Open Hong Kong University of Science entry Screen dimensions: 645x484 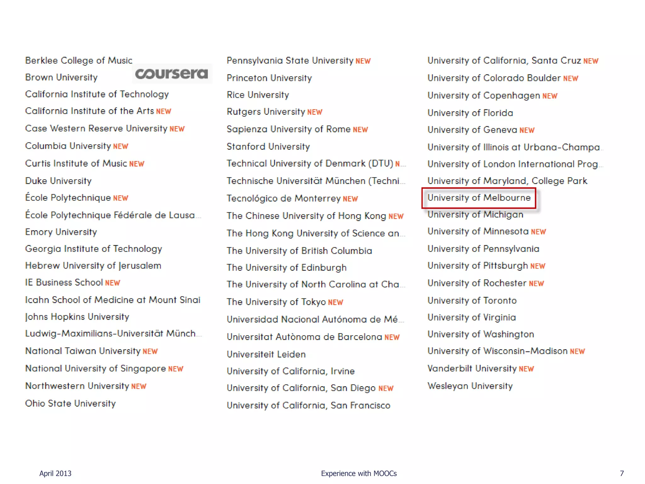point(316,233)
